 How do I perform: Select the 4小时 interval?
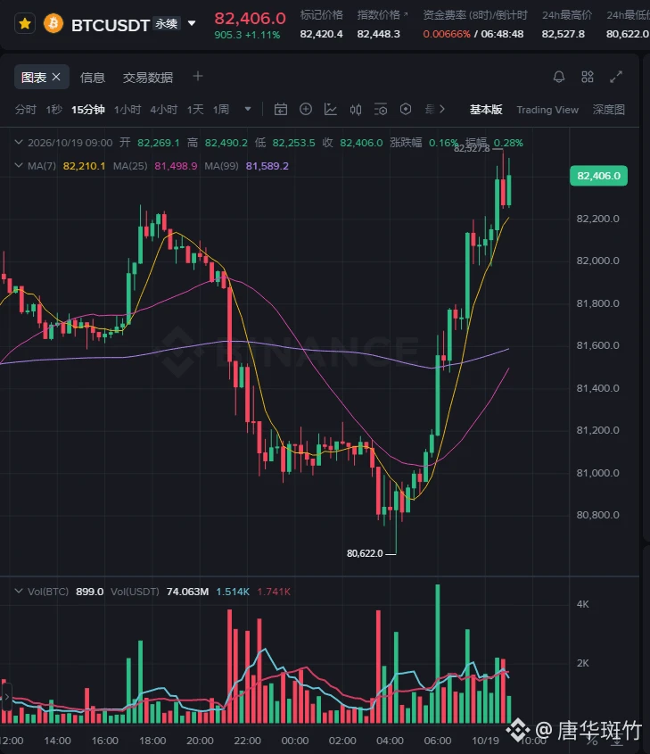tap(164, 110)
